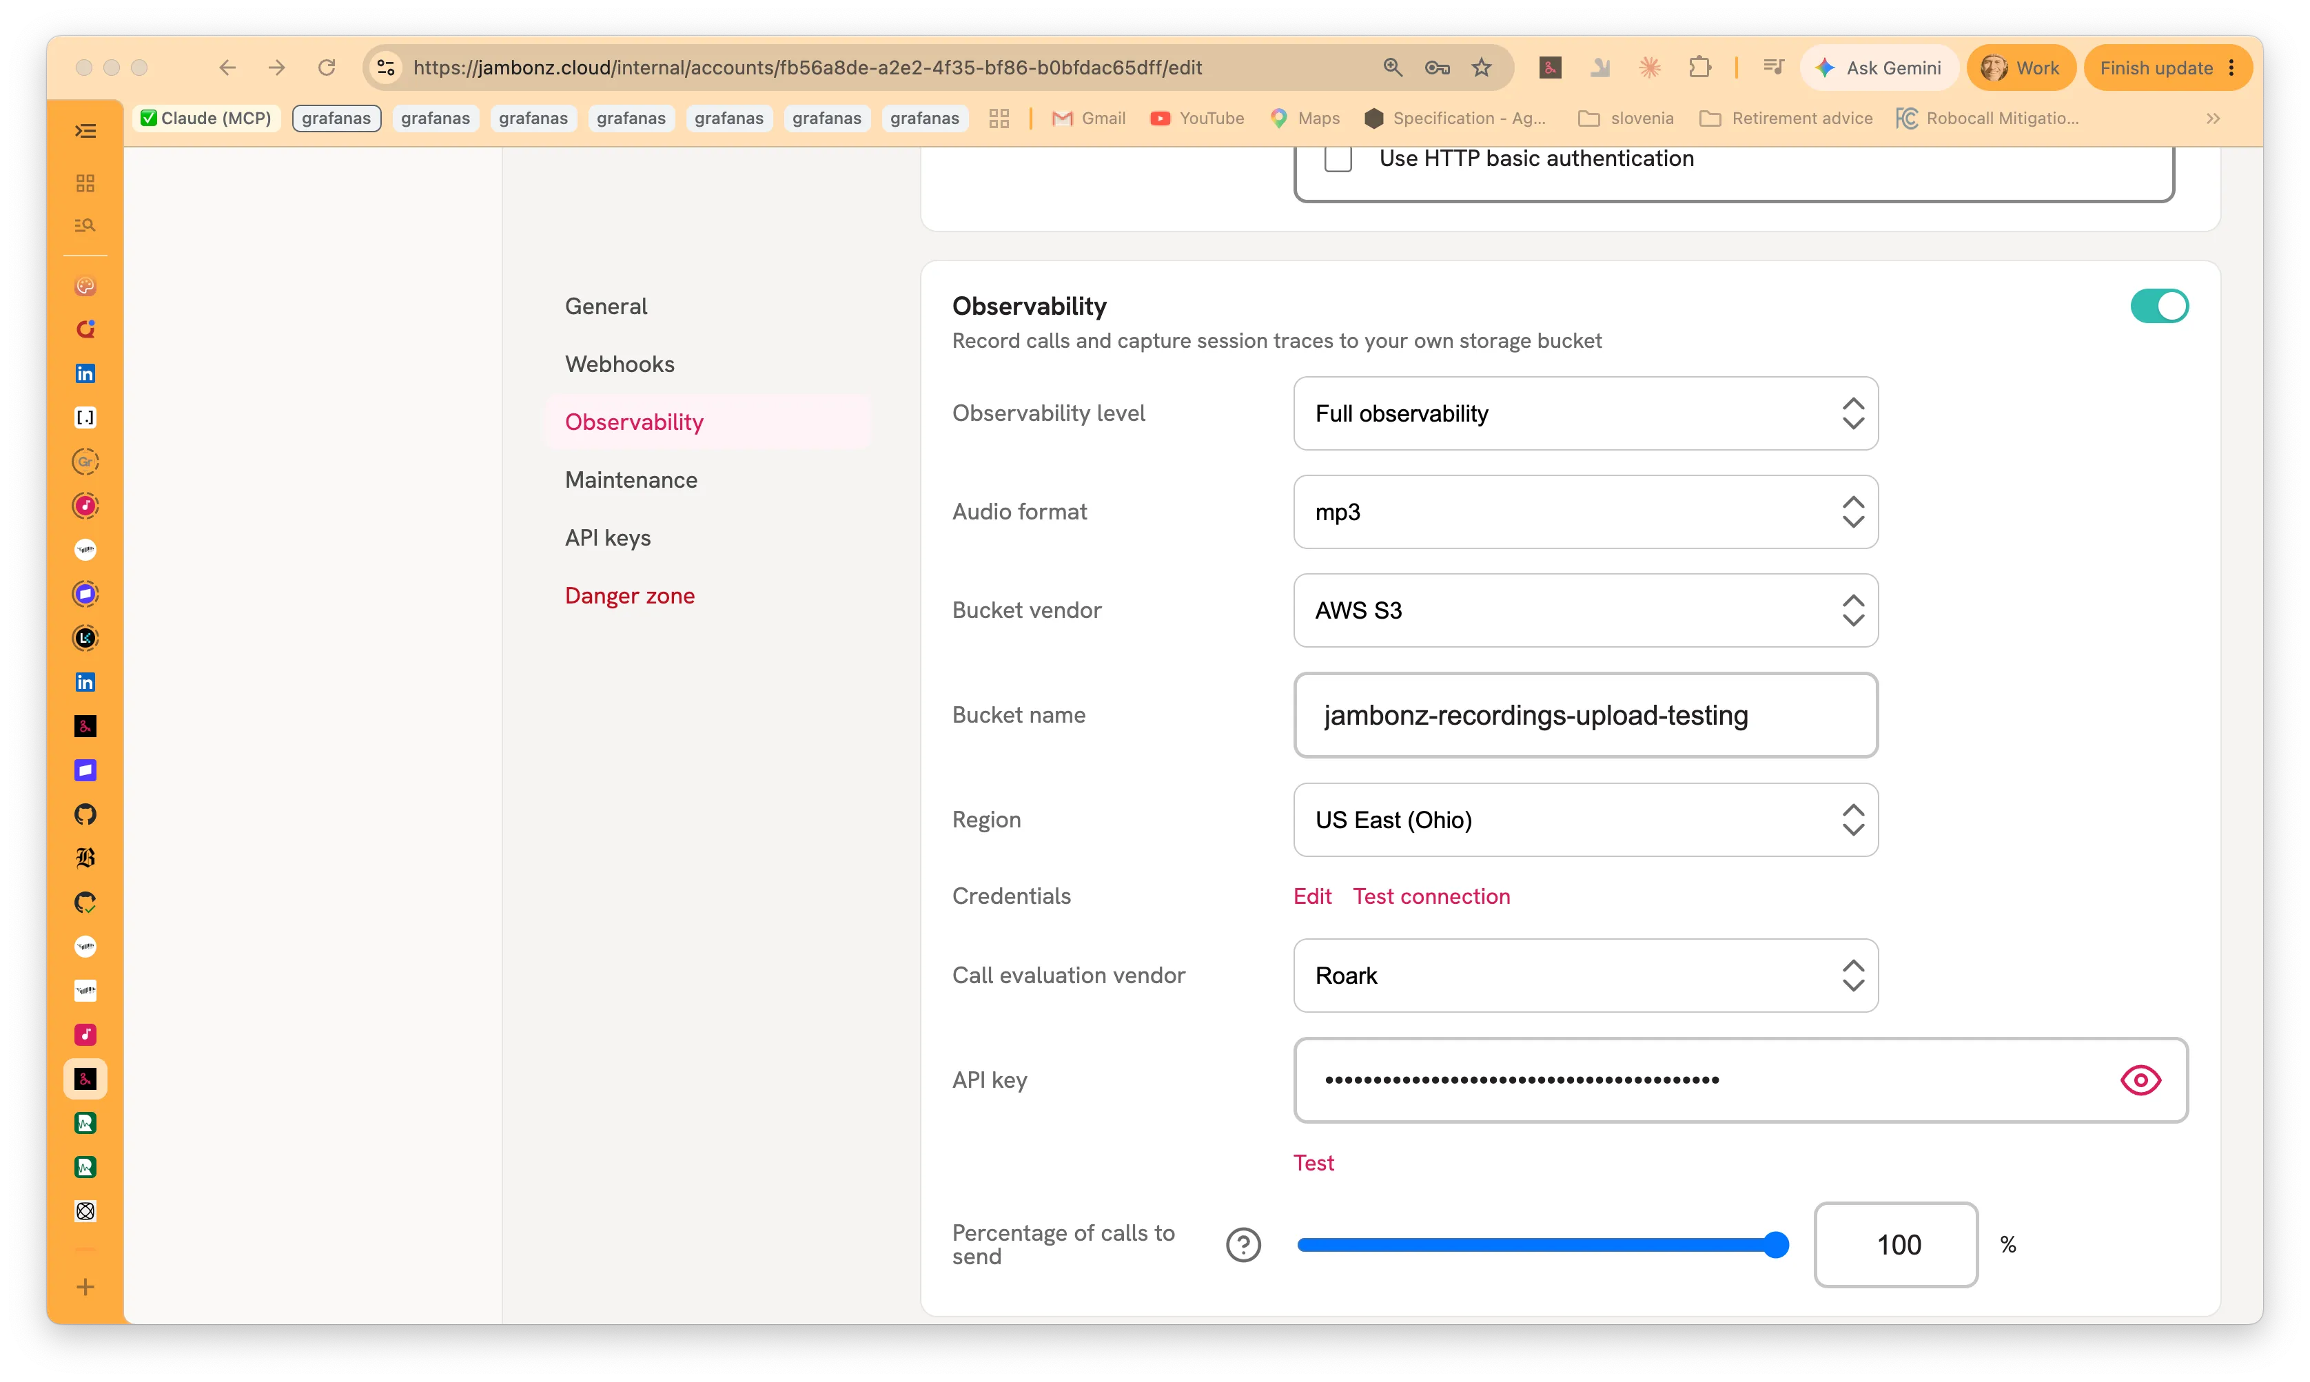Disable the Observability toggle switch

(x=2159, y=305)
